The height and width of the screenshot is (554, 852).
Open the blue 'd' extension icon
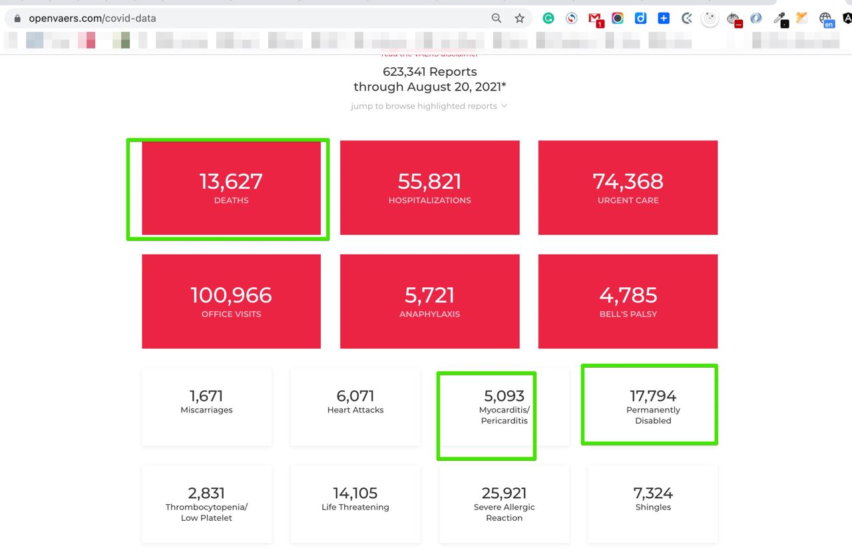point(640,19)
